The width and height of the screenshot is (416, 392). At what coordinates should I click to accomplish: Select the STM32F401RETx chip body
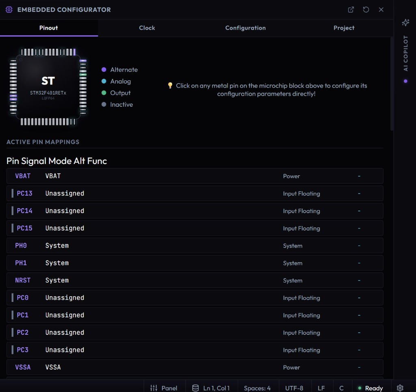pyautogui.click(x=48, y=87)
